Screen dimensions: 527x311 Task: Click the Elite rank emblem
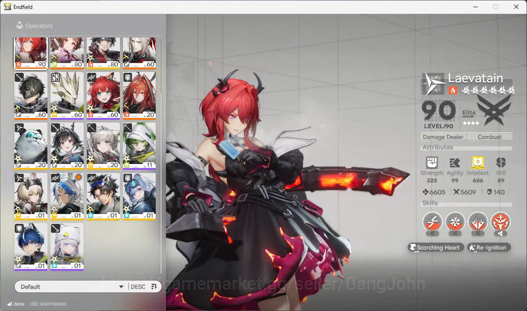pos(494,109)
